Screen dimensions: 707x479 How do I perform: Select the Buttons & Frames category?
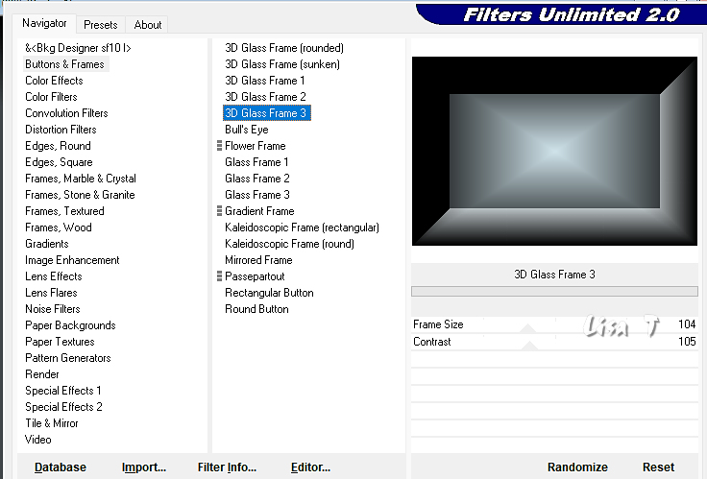(65, 64)
